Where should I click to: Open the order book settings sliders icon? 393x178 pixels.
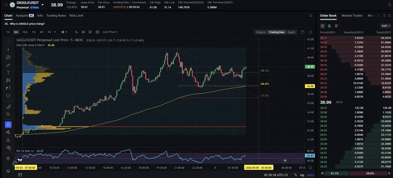[389, 15]
